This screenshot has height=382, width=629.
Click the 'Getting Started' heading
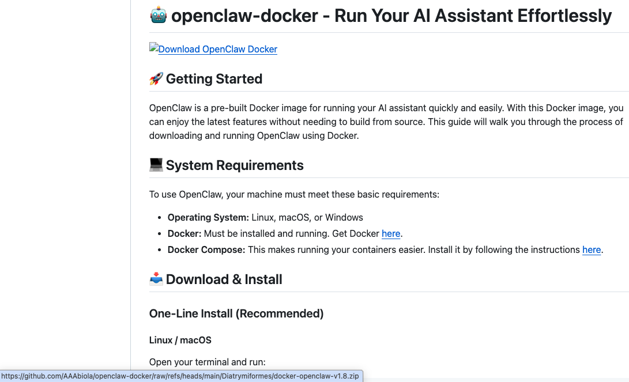pos(214,79)
